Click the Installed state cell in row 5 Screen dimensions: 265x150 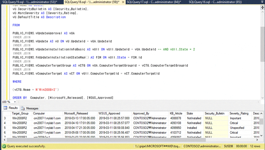click(195, 128)
